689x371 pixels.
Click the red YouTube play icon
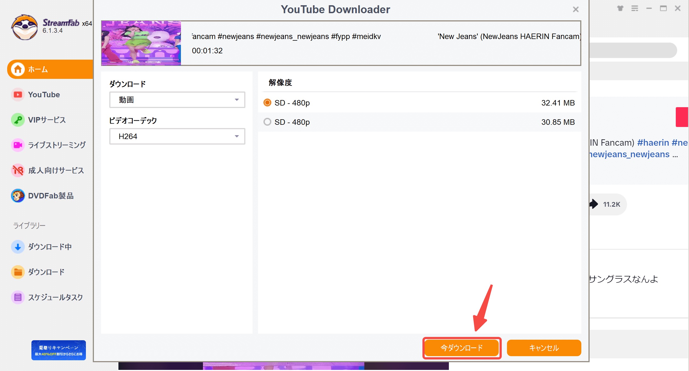[18, 95]
